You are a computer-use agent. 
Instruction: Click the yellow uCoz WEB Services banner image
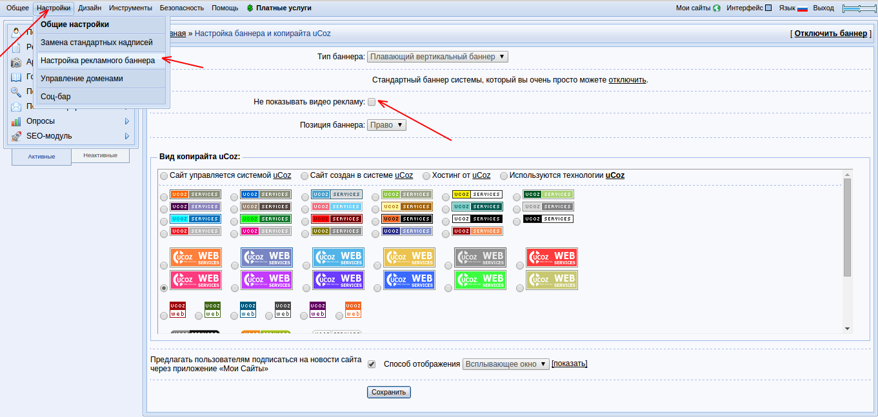[x=409, y=258]
